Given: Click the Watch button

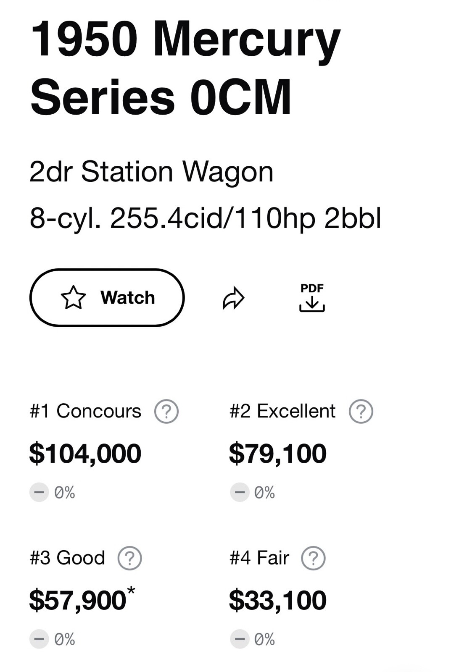Looking at the screenshot, I should click(x=107, y=297).
